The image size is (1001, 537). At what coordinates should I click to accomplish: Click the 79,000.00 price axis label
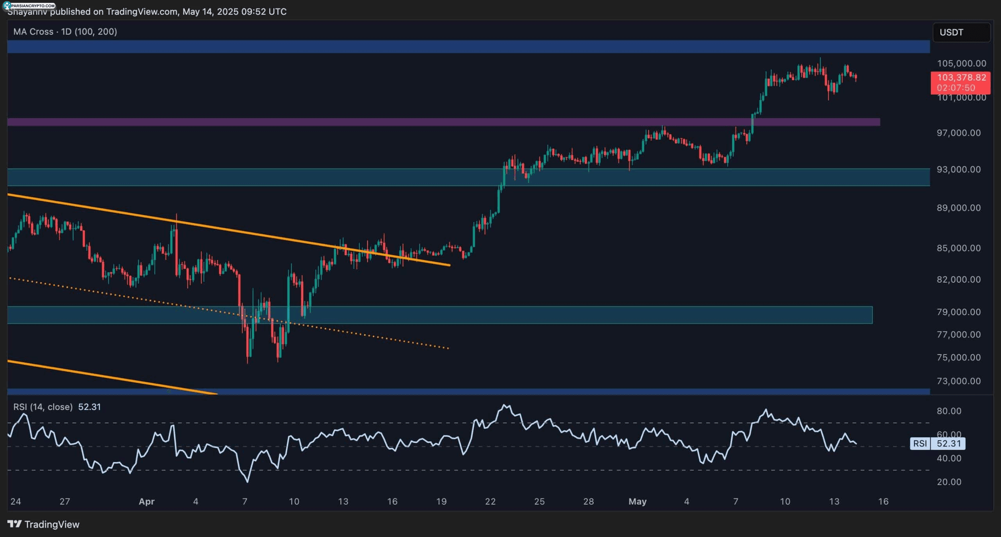click(958, 312)
